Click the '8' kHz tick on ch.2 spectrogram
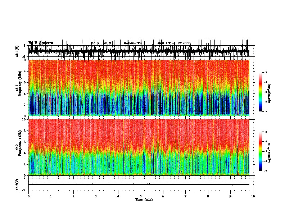The width and height of the screenshot is (285, 220). (x=25, y=131)
